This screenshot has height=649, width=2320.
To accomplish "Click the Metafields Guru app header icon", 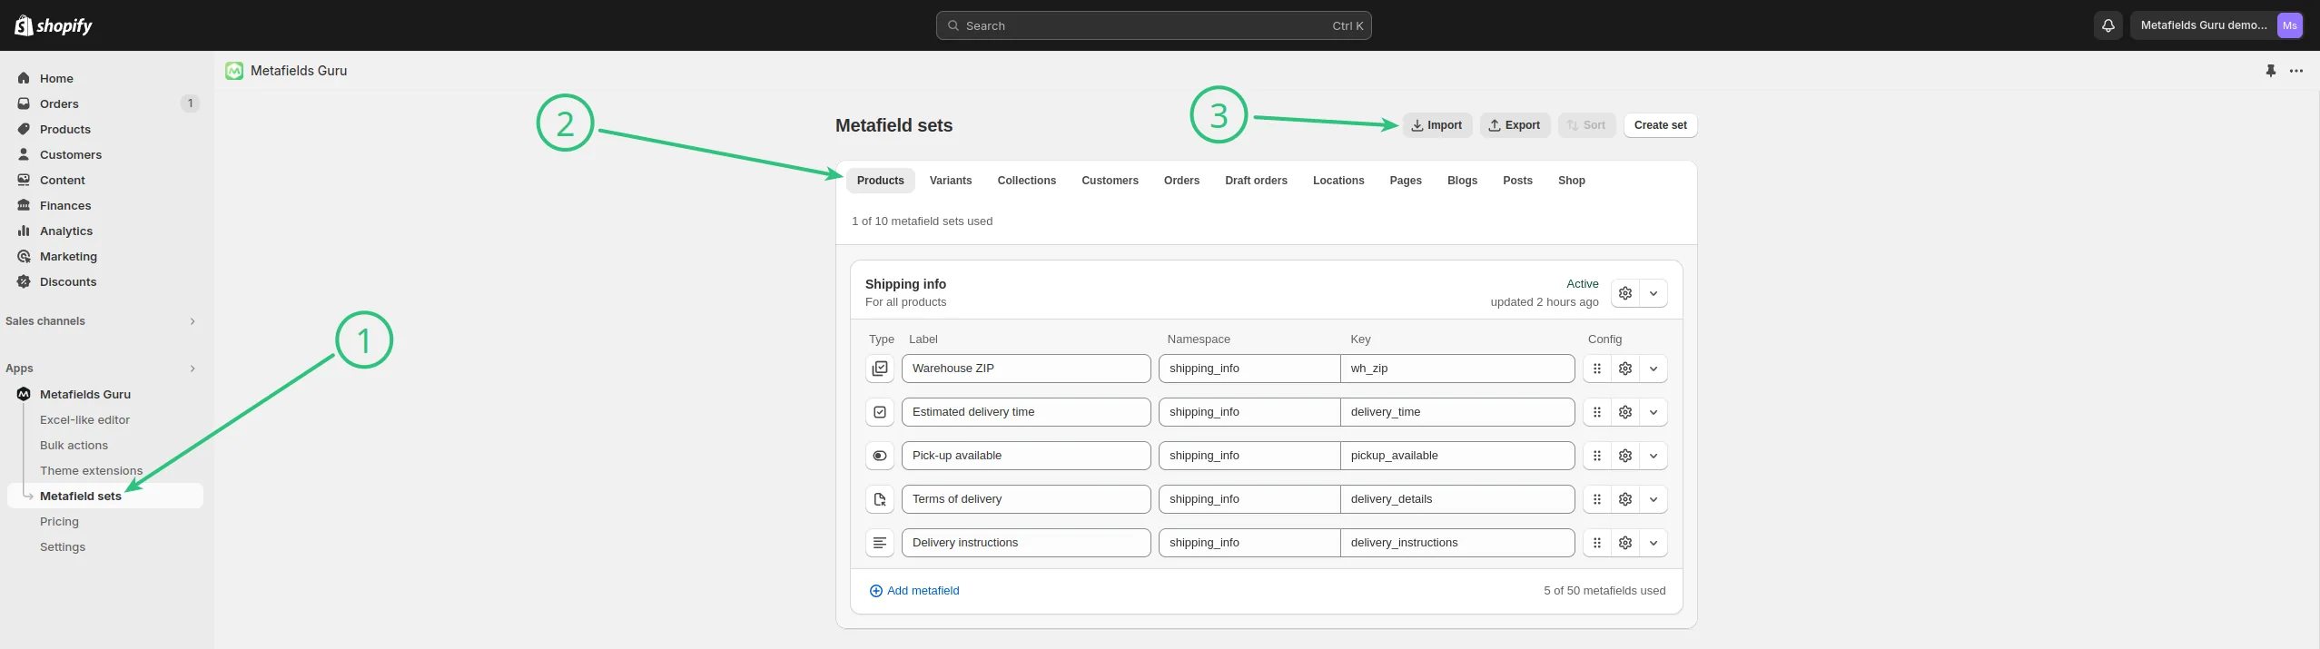I will [234, 71].
